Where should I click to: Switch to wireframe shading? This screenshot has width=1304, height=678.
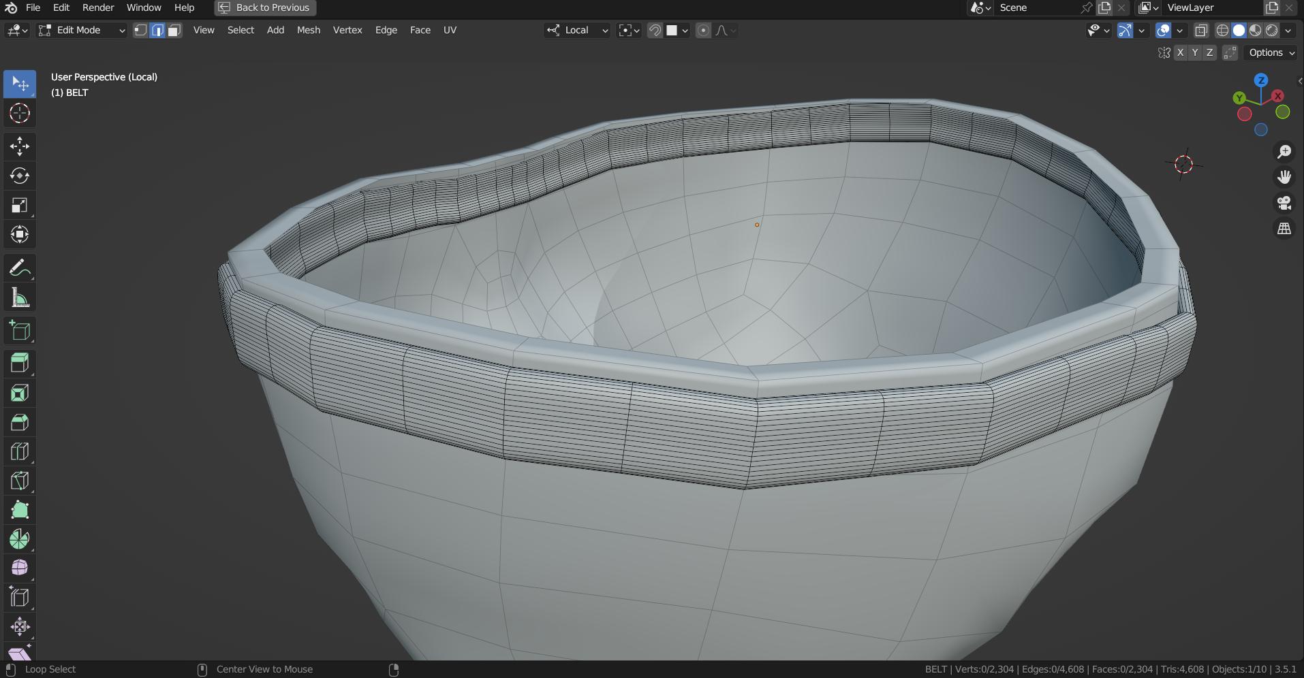point(1223,30)
